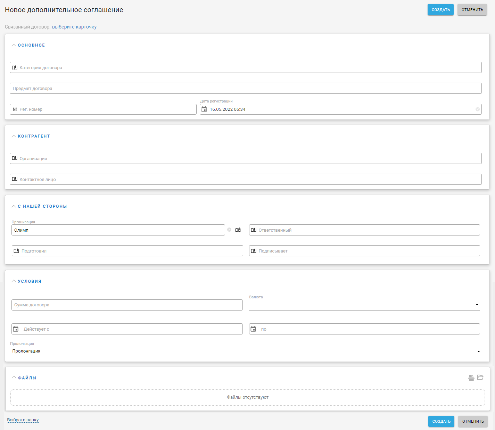Open the Пролонгация dropdown
Viewport: 495px width, 430px height.
pos(246,351)
